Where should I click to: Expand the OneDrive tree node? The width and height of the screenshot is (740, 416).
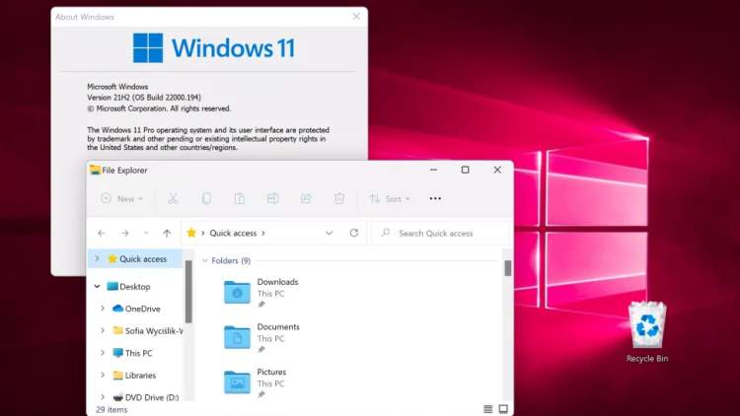click(x=103, y=309)
